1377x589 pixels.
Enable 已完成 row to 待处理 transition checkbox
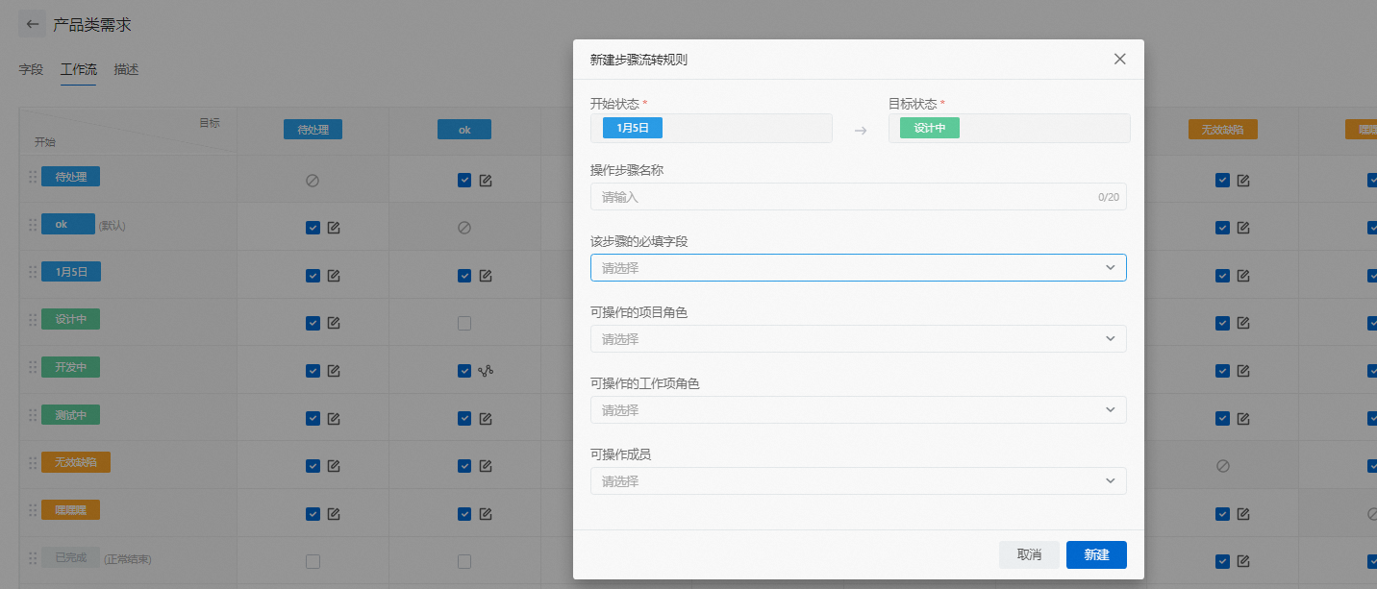[x=313, y=561]
